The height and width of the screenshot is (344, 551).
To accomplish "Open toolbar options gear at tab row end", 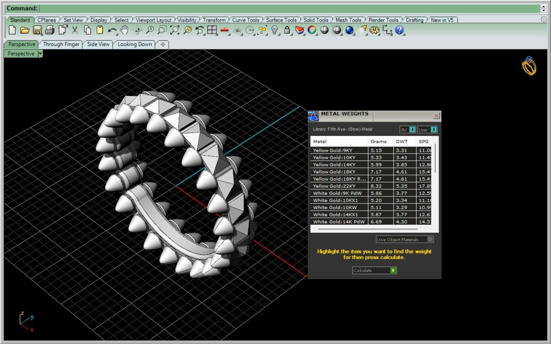I will click(544, 20).
